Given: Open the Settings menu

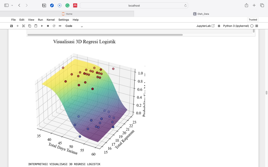Looking at the screenshot, I should (x=64, y=20).
